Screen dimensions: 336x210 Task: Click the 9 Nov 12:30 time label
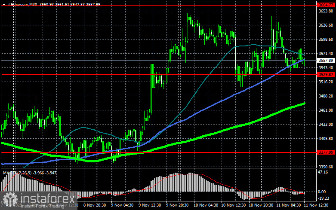[150, 205]
